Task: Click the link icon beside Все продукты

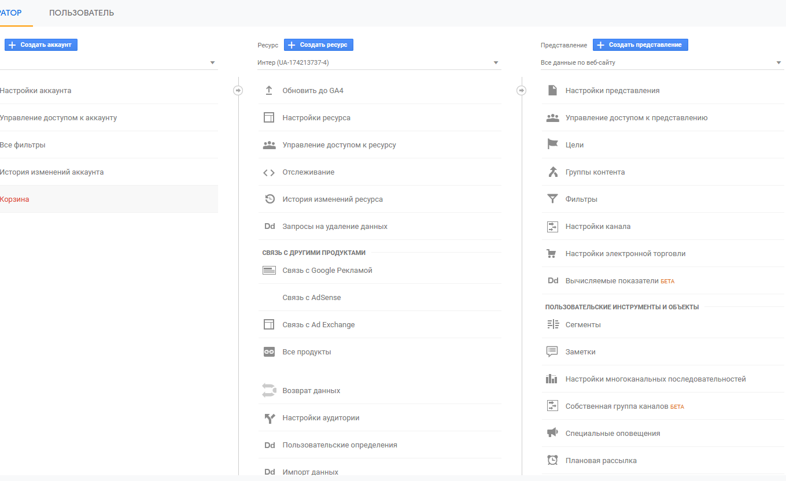Action: tap(269, 352)
